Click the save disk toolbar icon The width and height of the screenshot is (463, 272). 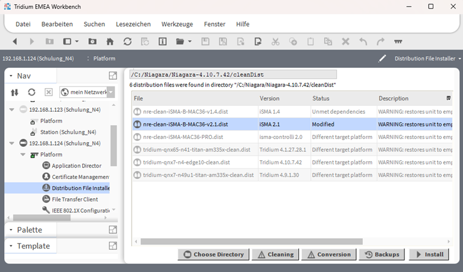(205, 41)
